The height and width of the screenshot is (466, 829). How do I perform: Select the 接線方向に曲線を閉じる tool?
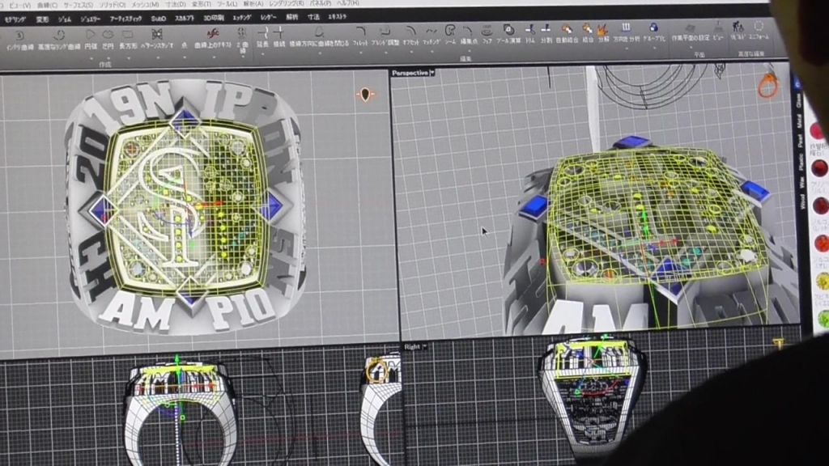319,37
